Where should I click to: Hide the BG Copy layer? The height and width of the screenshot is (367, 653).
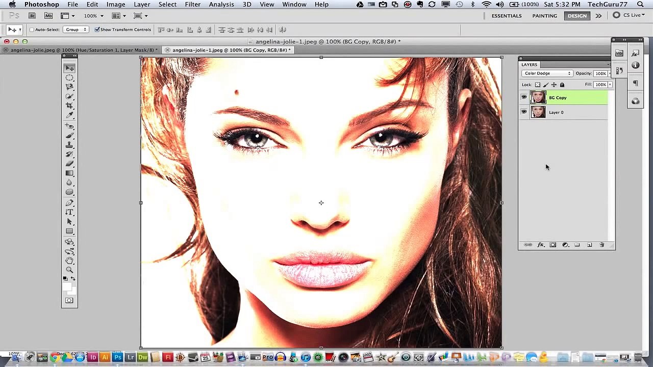[524, 97]
